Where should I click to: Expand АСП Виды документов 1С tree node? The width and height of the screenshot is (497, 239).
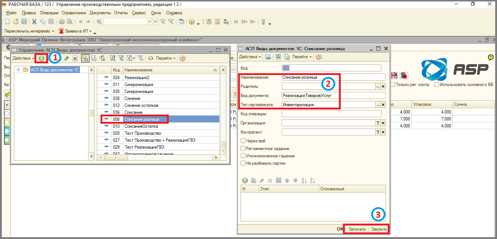coord(18,70)
